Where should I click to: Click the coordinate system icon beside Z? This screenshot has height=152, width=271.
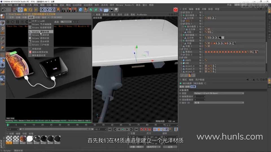tap(58, 10)
